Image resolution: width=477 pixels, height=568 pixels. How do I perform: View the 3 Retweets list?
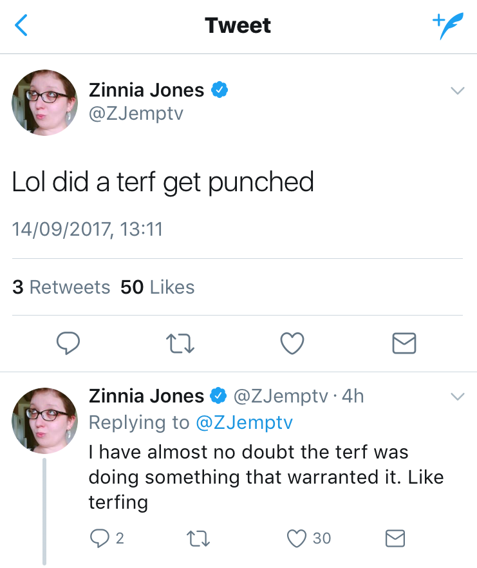coord(61,287)
